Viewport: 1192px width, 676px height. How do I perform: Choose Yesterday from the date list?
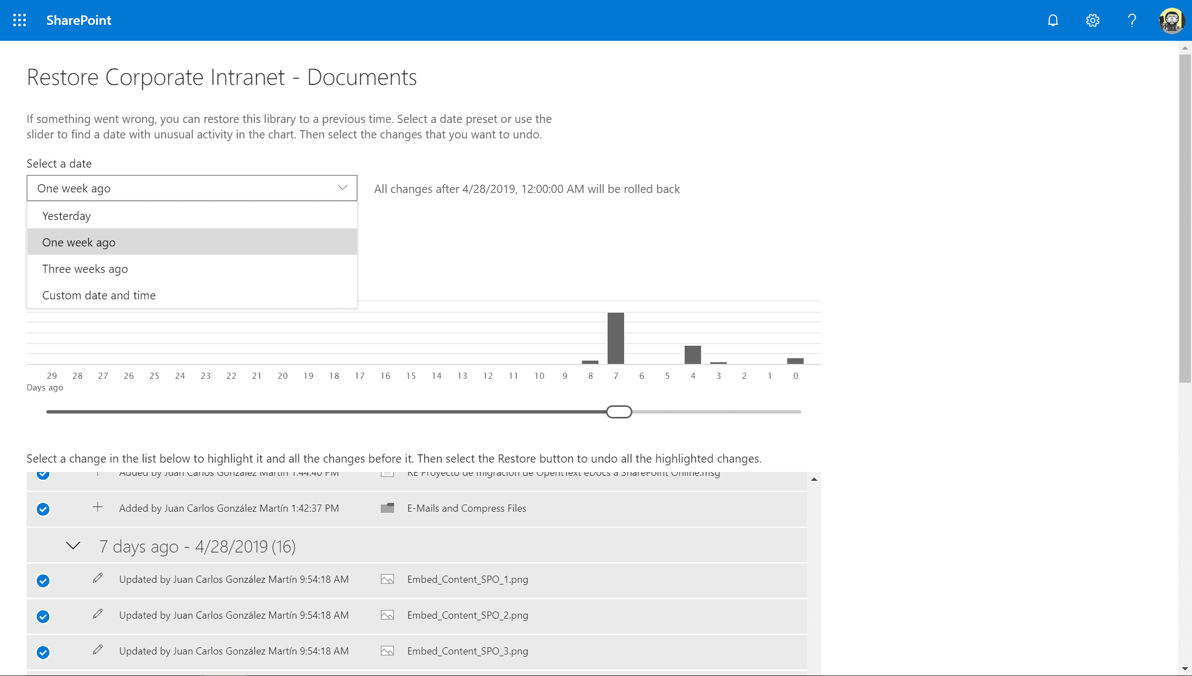(192, 216)
